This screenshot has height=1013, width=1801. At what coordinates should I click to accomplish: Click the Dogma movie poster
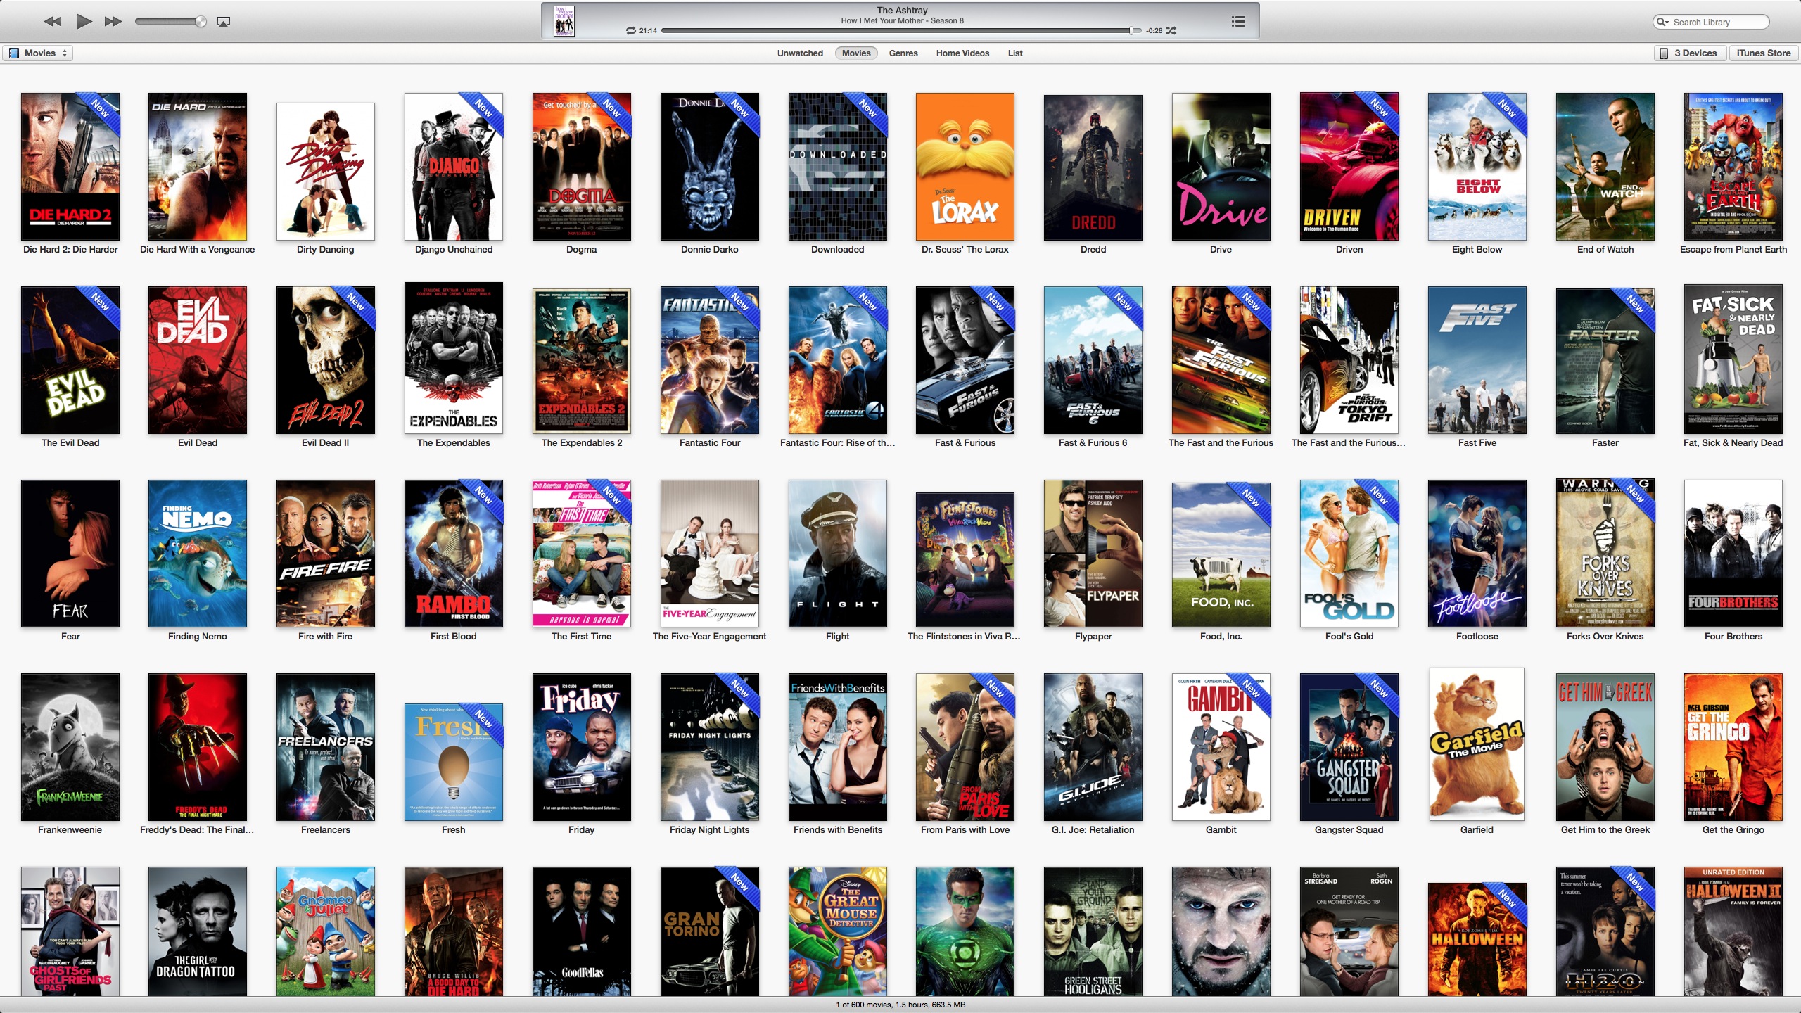point(582,167)
